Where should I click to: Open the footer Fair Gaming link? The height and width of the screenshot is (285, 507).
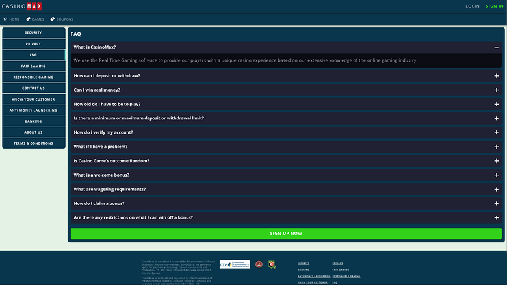click(341, 270)
